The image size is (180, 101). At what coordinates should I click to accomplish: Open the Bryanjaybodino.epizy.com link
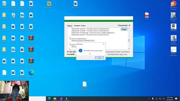pyautogui.click(x=117, y=54)
